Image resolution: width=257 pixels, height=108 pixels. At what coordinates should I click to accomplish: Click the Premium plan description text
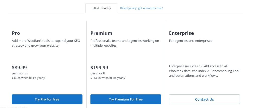point(124,43)
